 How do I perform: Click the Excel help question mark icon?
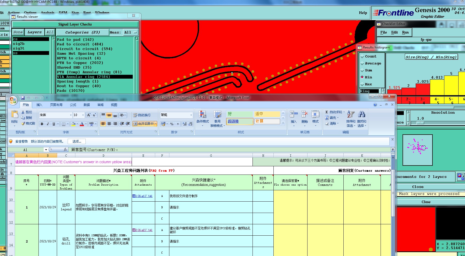coord(375,105)
